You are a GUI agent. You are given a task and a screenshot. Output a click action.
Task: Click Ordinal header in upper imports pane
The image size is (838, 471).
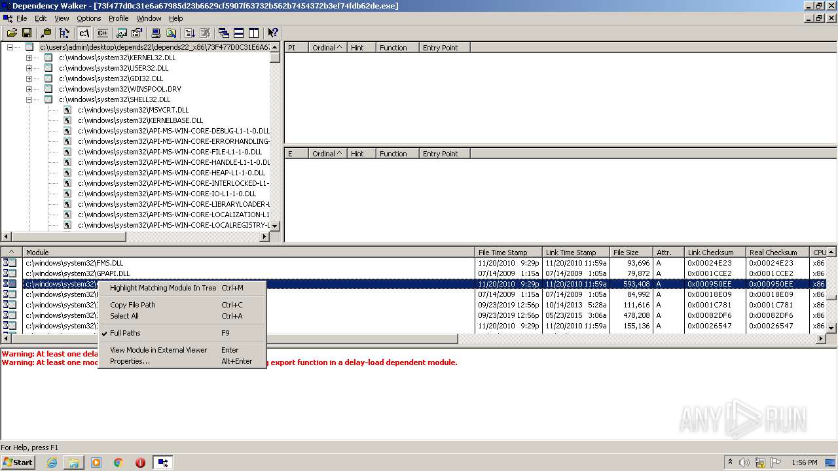327,48
